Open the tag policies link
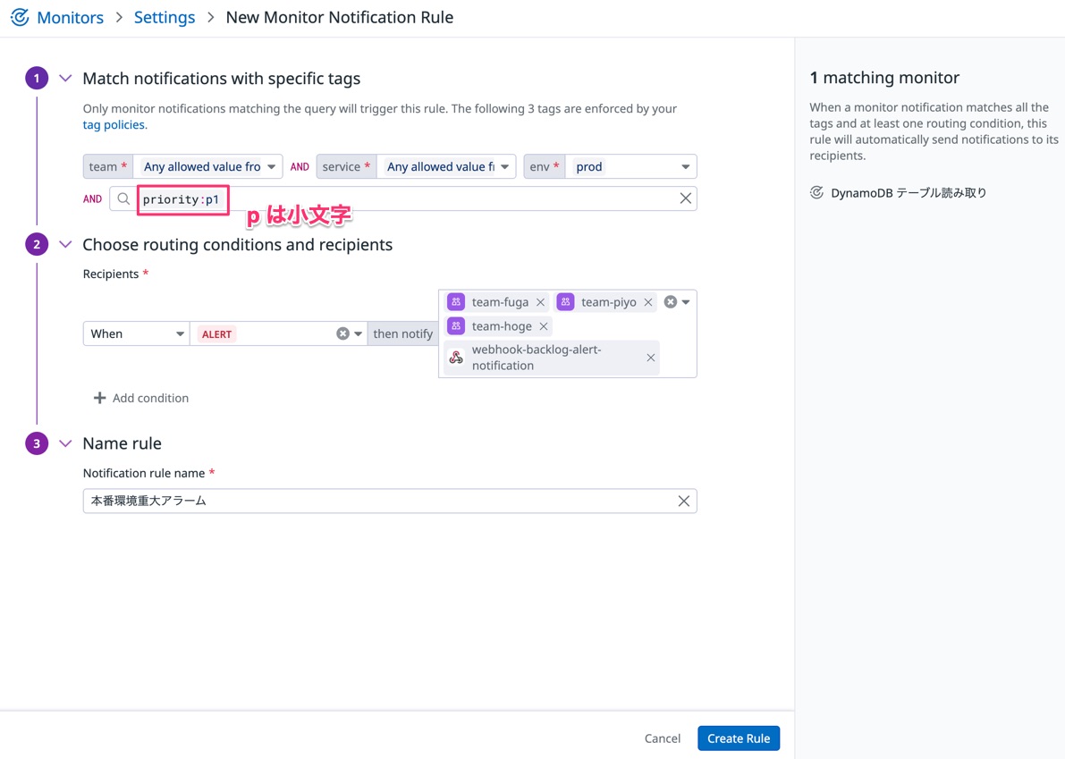The image size is (1065, 759). click(113, 124)
